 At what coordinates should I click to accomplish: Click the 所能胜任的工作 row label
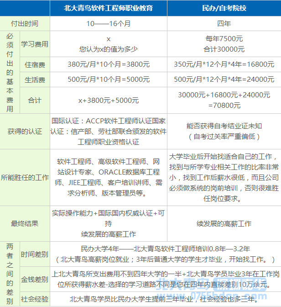25,177
